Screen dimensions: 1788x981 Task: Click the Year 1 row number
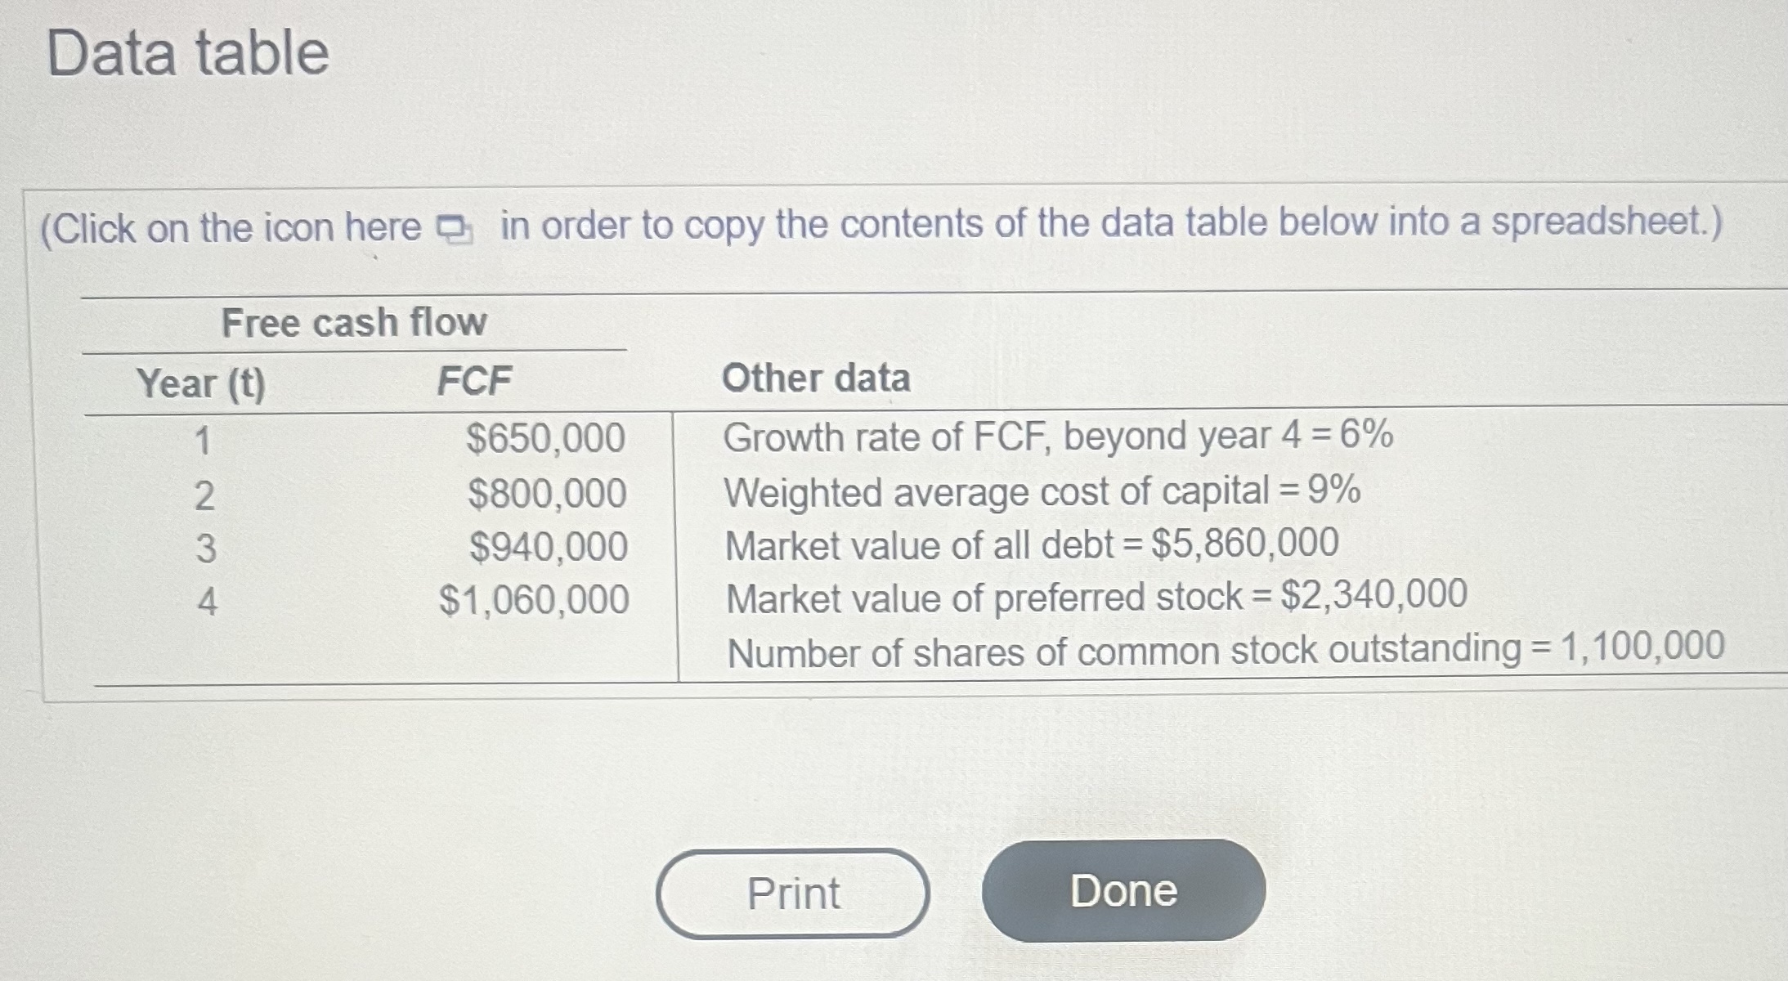(203, 439)
